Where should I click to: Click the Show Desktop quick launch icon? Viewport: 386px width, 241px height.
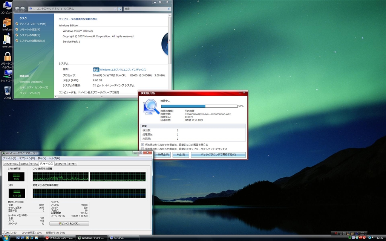click(18, 238)
